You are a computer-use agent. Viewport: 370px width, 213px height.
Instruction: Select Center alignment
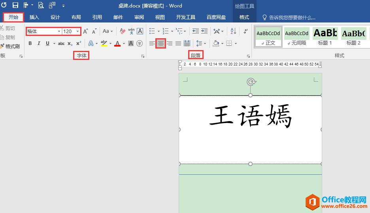point(161,43)
